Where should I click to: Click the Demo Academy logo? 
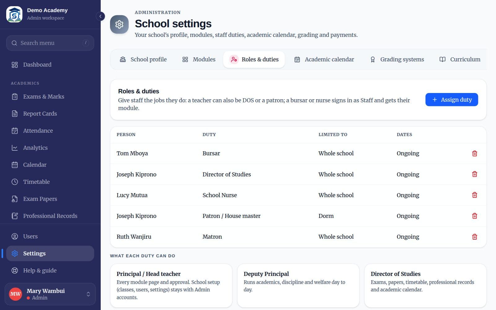[14, 14]
